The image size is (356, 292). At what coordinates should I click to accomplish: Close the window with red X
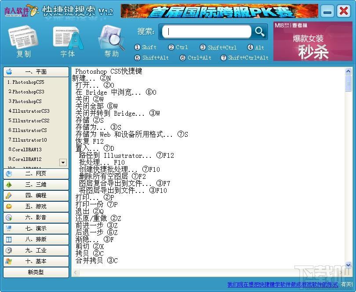344,11
